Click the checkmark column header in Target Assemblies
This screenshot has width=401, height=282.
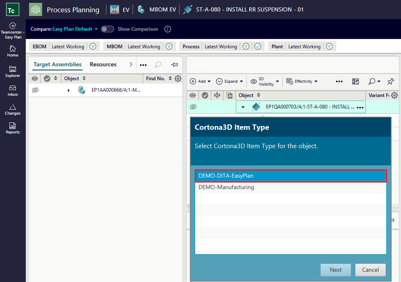47,79
